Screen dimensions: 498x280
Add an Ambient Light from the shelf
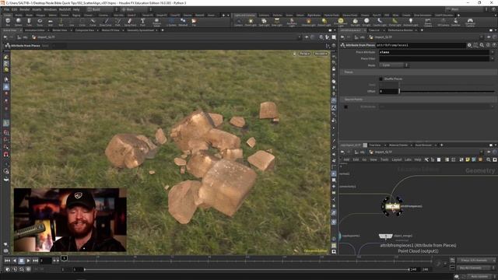[411, 22]
